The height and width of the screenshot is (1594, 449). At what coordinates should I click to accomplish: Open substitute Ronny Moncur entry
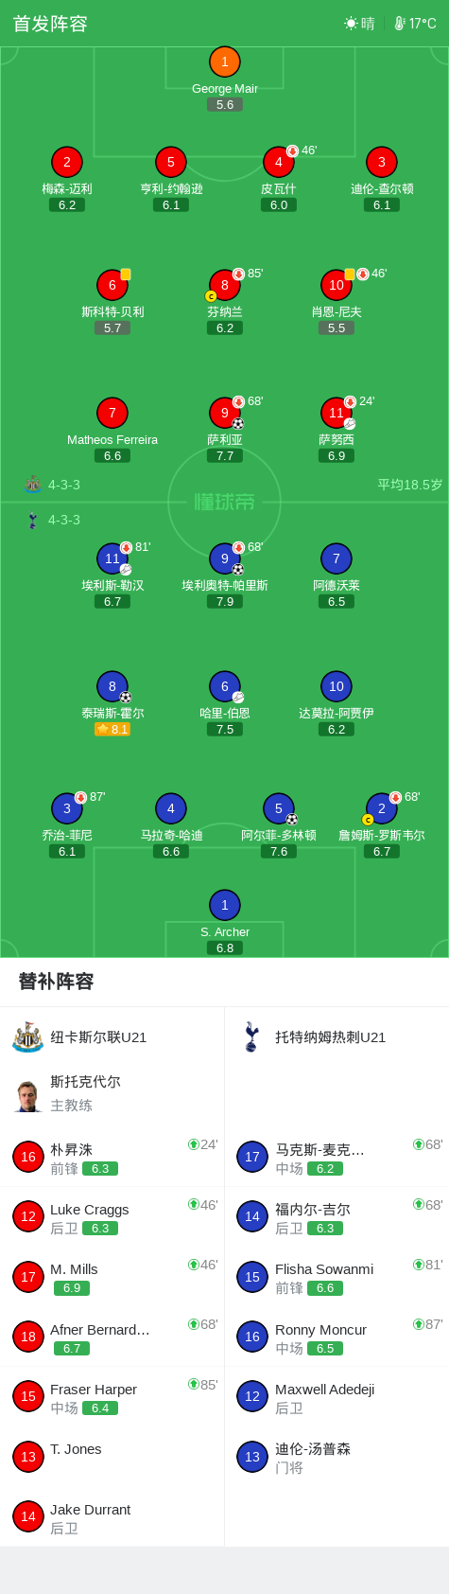337,1337
